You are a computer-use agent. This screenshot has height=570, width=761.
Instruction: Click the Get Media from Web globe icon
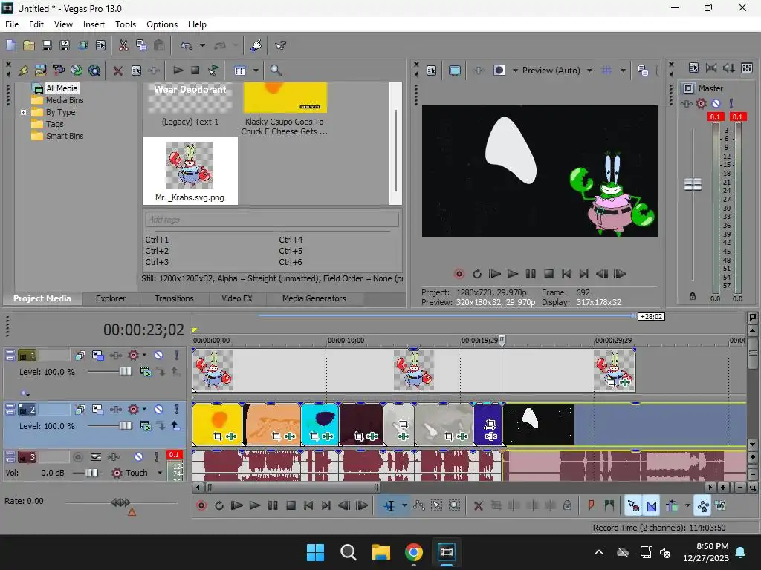point(77,71)
